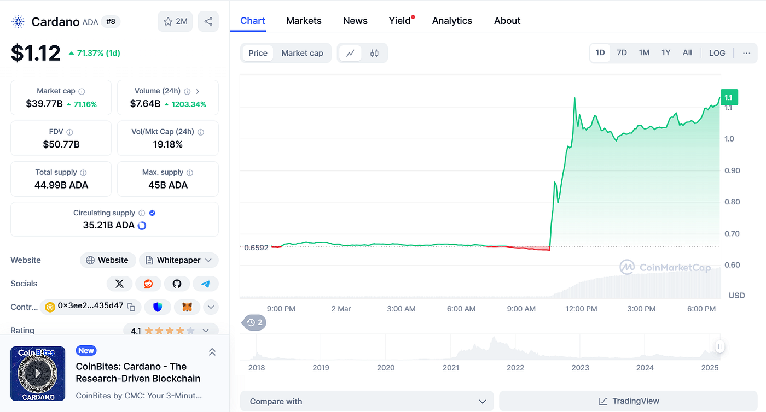766x412 pixels.
Task: Click the 1.1 current price tag on chart
Action: pyautogui.click(x=729, y=97)
